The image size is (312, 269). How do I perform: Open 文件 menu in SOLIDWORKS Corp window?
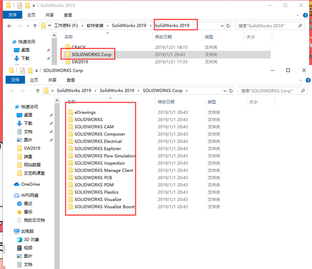tap(15, 80)
